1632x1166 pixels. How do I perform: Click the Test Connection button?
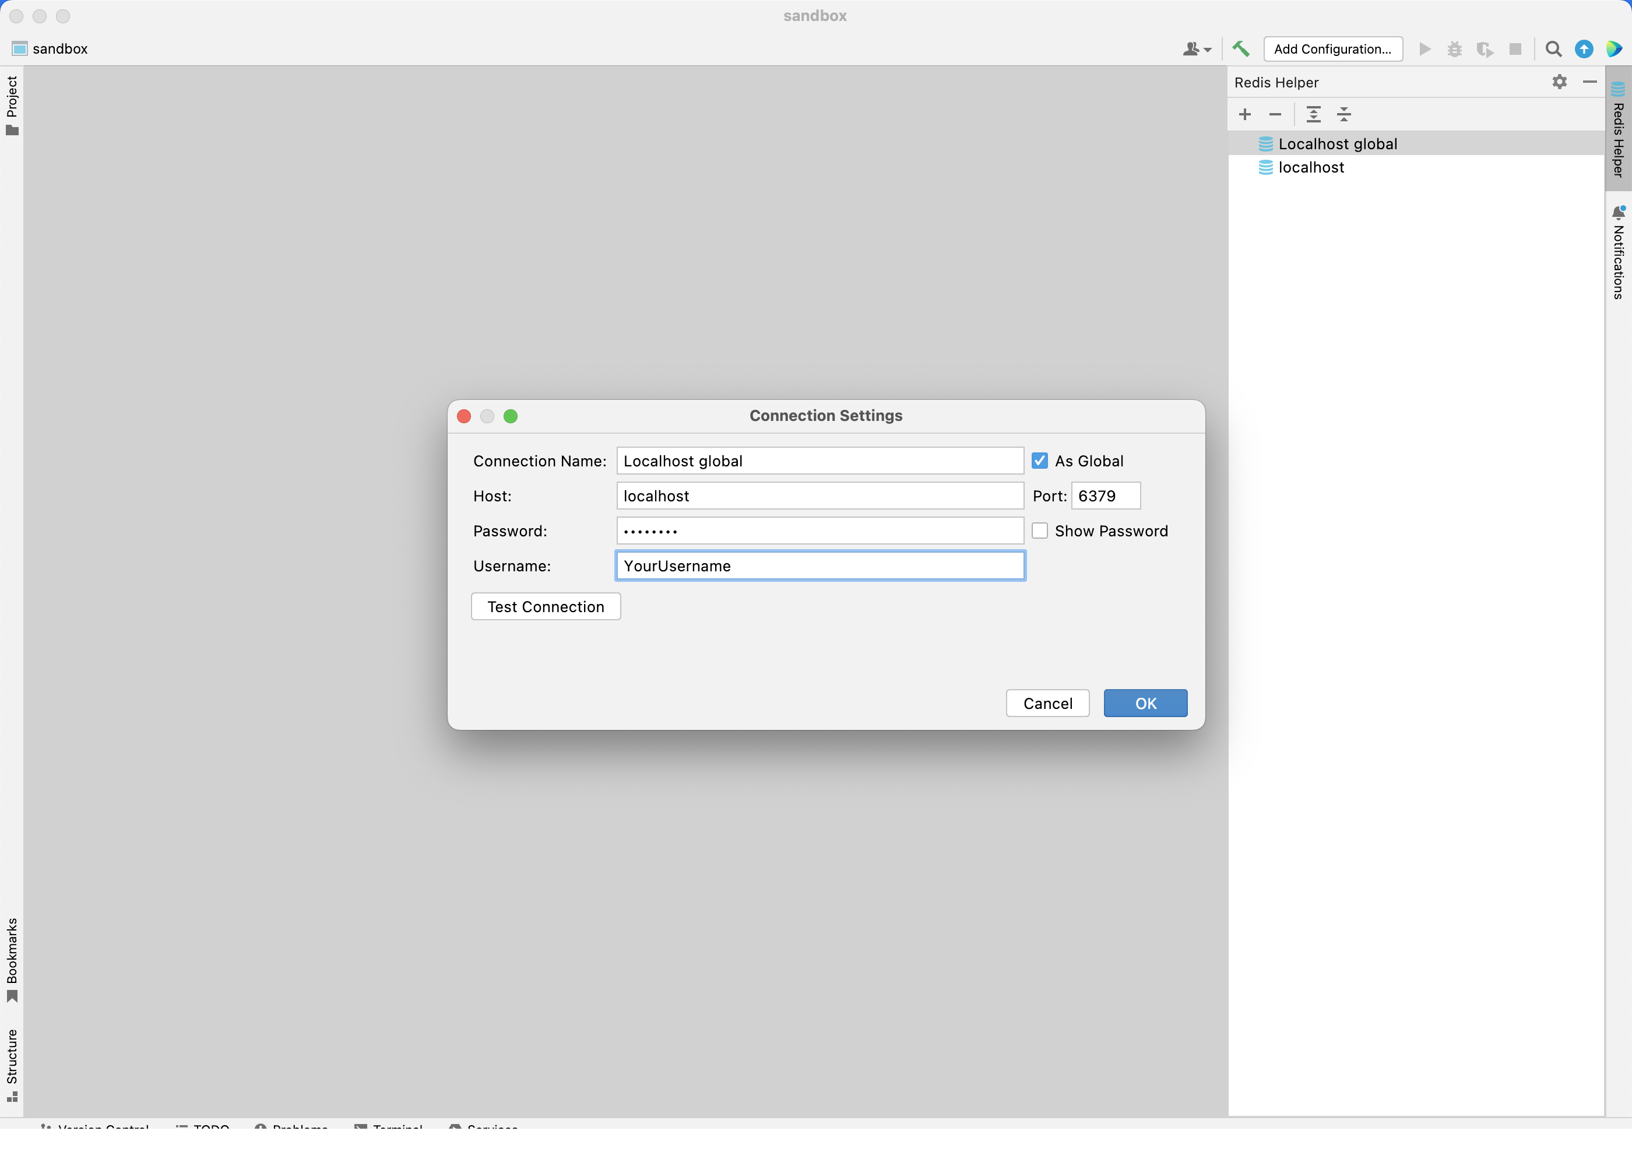pyautogui.click(x=545, y=606)
